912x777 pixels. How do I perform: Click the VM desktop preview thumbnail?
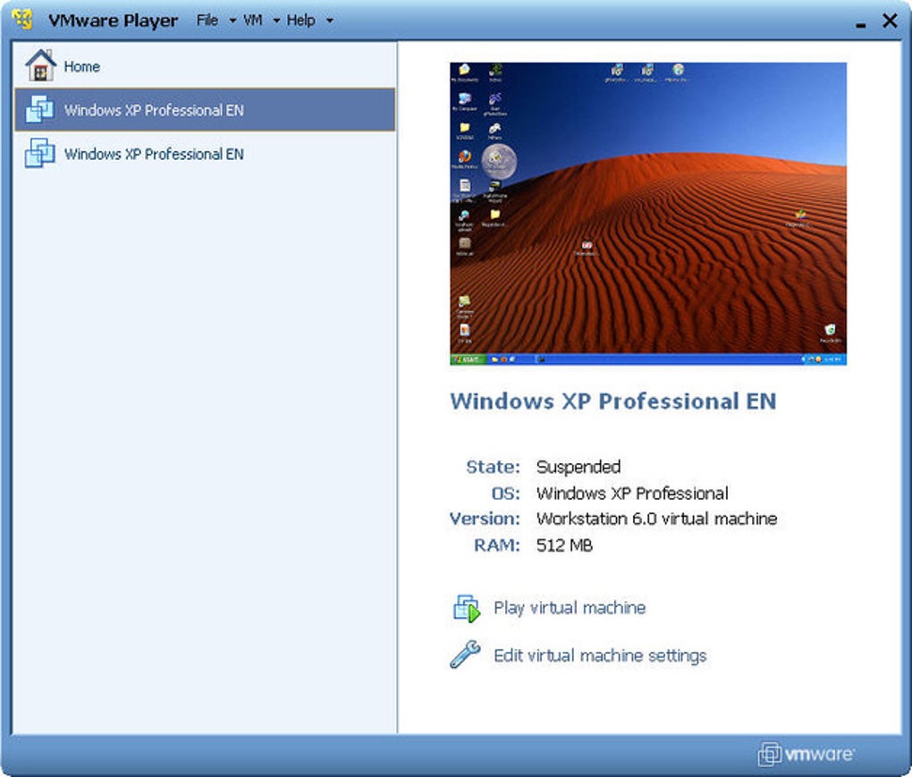646,213
